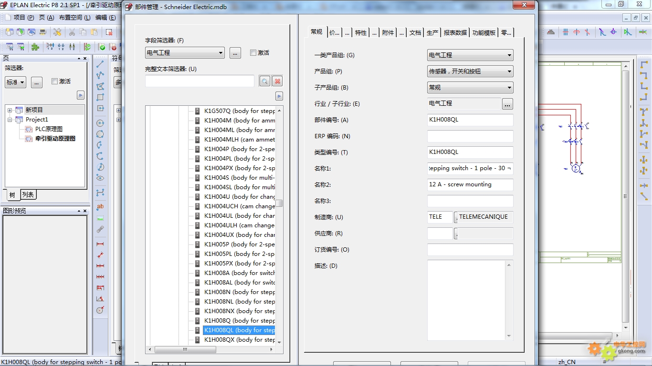The height and width of the screenshot is (366, 652).
Task: Select the 牵引驱动原理图 page
Action: pos(55,139)
